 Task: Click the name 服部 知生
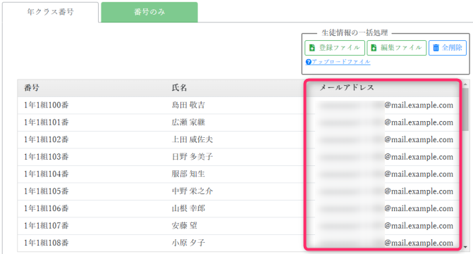click(188, 174)
